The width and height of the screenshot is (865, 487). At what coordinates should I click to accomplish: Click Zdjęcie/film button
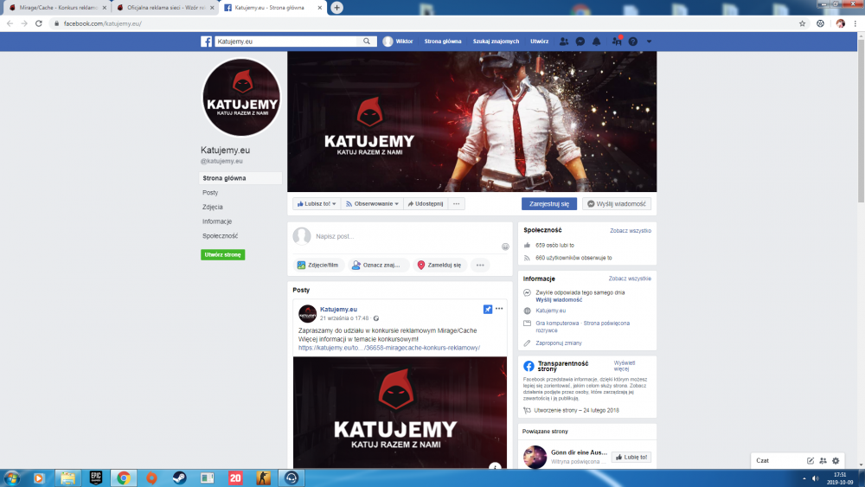pyautogui.click(x=318, y=265)
